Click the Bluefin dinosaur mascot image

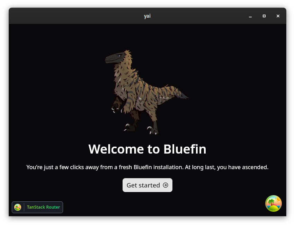tap(147, 92)
